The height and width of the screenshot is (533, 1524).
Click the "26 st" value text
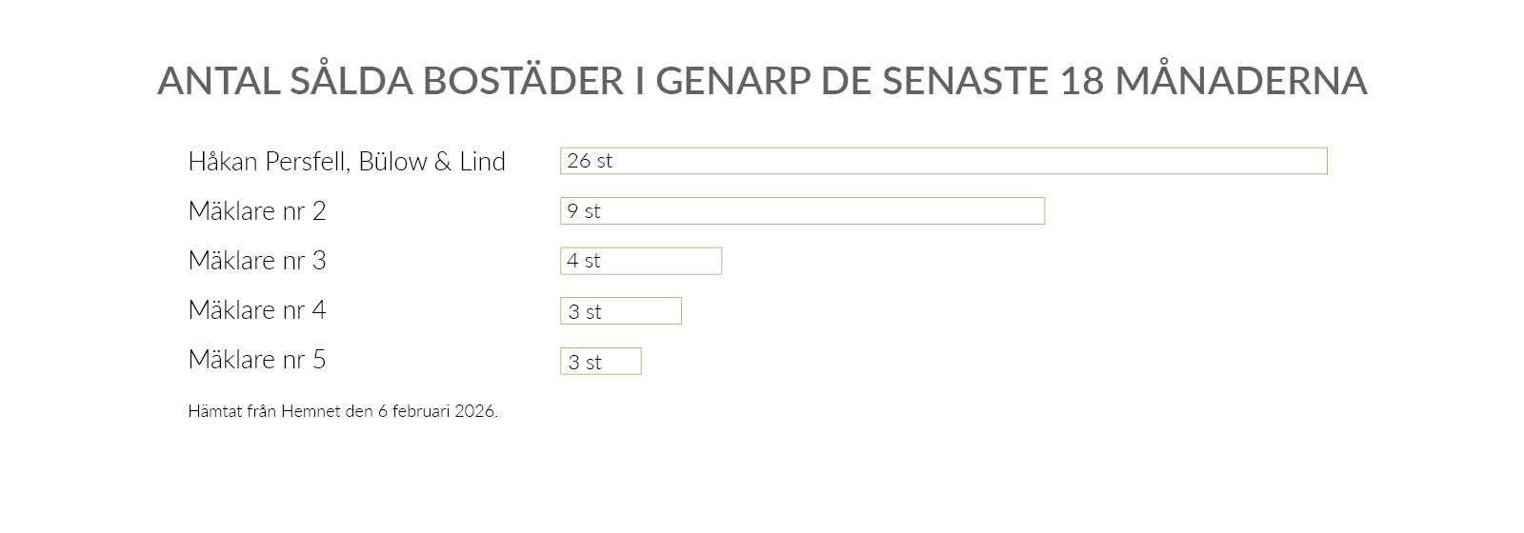[590, 161]
